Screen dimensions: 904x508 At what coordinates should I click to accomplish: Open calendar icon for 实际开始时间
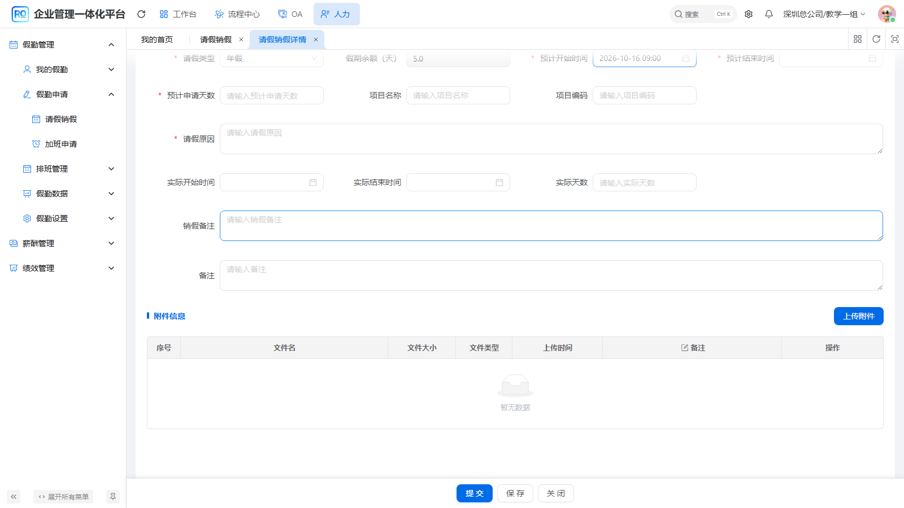(313, 182)
